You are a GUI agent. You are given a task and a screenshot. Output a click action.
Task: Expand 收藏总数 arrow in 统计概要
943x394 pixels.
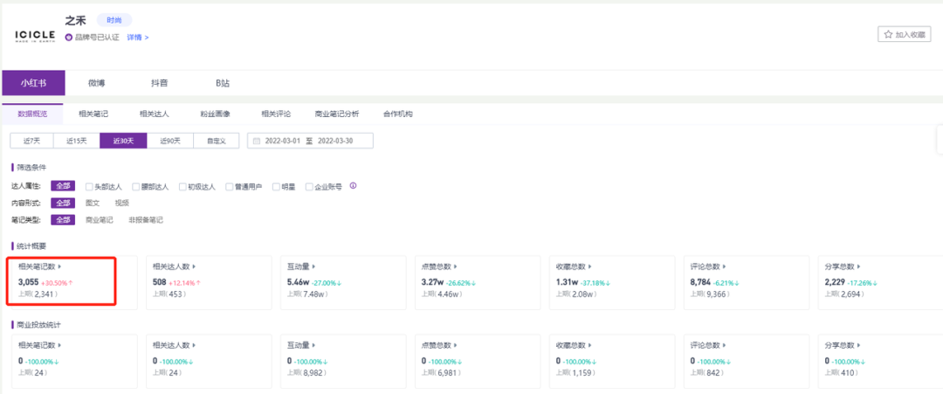tap(590, 266)
